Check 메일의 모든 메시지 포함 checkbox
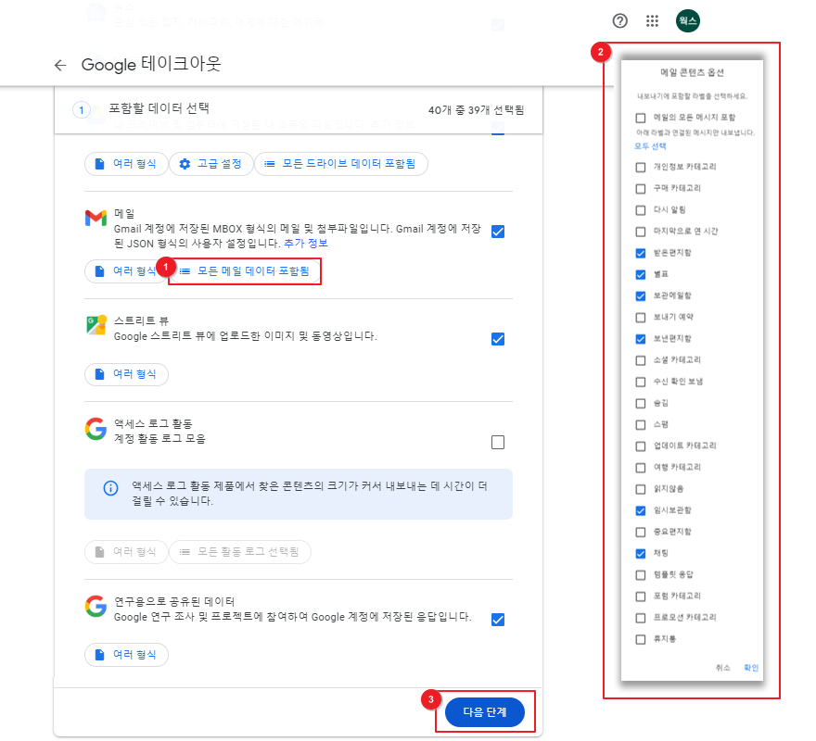 pos(641,118)
